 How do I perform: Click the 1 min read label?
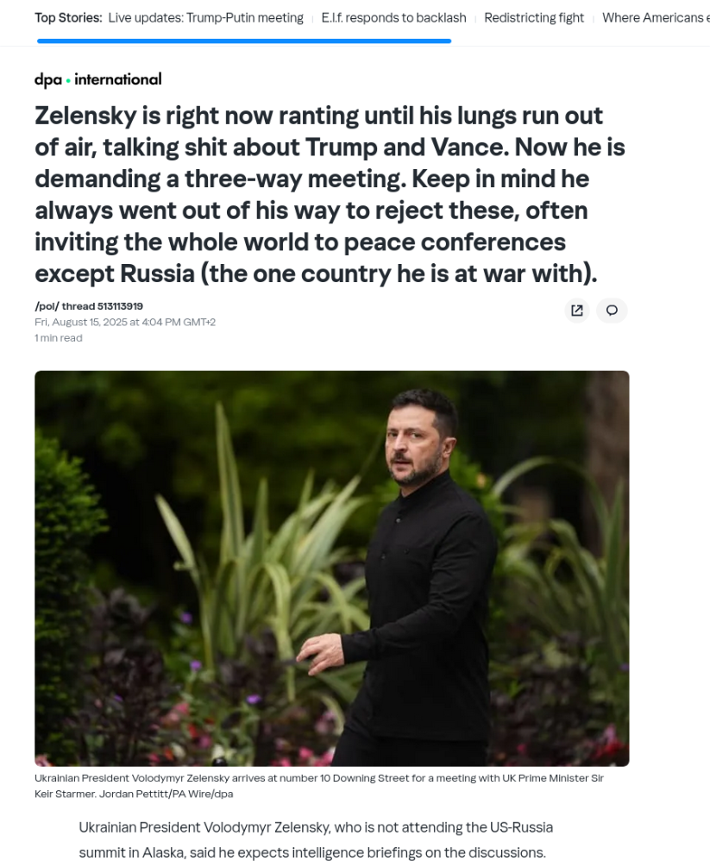pyautogui.click(x=59, y=338)
